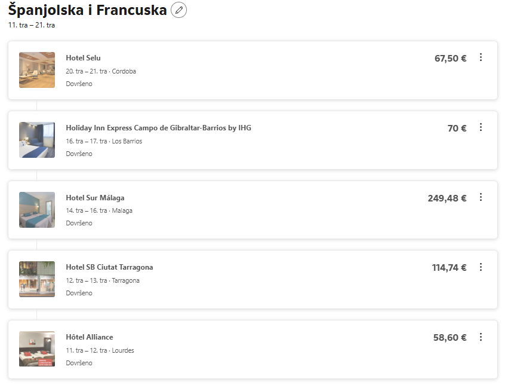Screen dimensions: 514x385
Task: Click the Hôtel Alliance room thumbnail
Action: 37,349
